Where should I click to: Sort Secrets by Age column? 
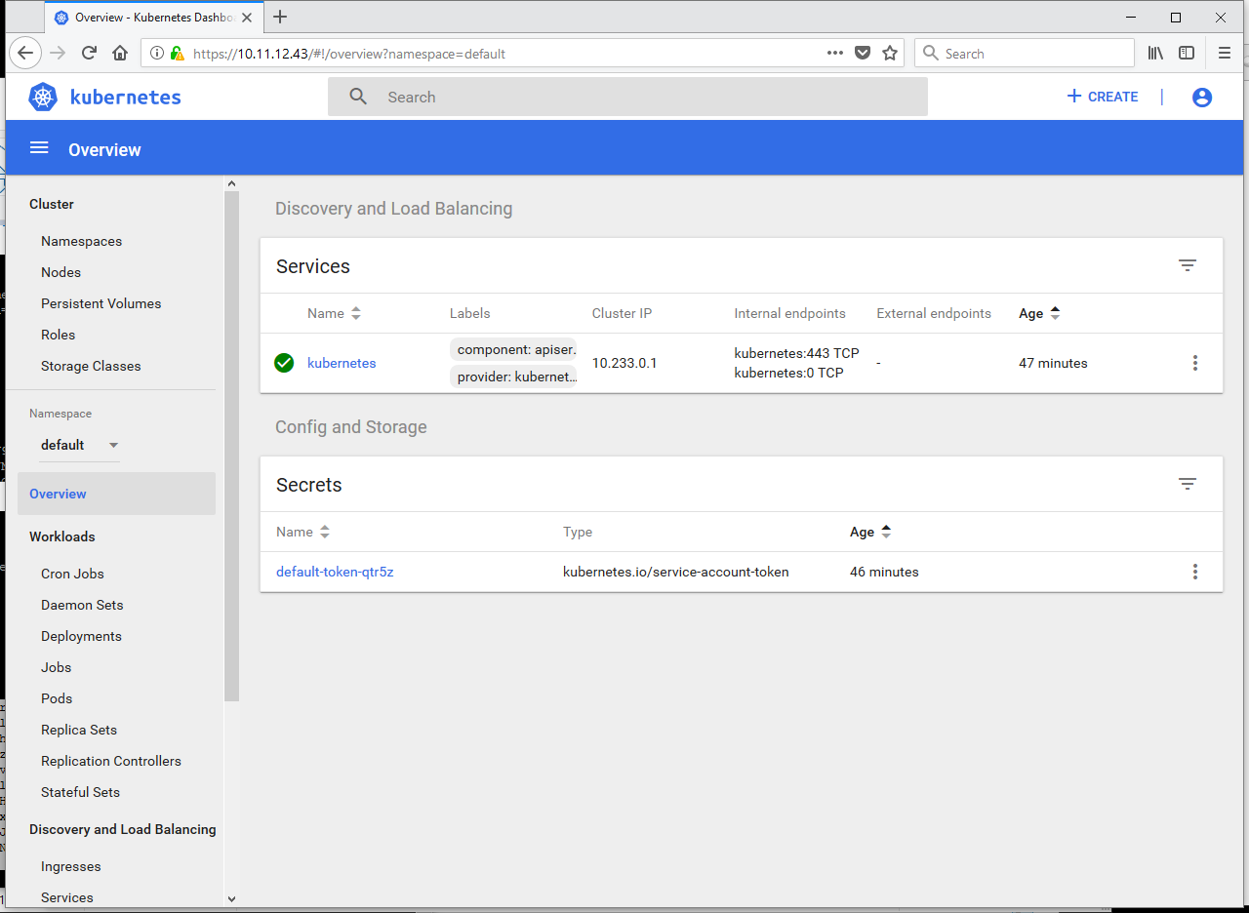click(870, 532)
